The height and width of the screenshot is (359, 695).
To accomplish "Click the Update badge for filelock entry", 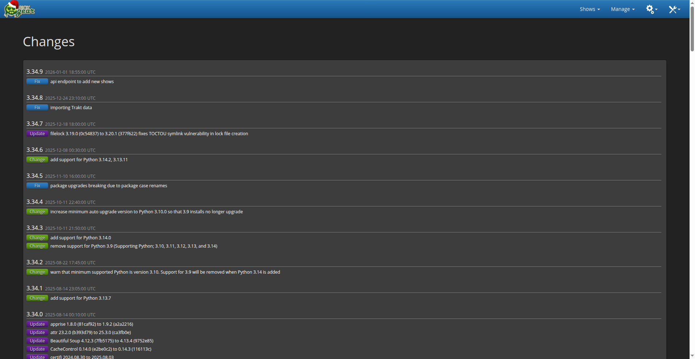I will click(x=37, y=134).
